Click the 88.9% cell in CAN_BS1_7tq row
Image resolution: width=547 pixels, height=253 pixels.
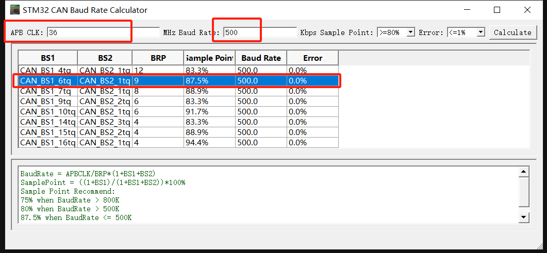(210, 91)
